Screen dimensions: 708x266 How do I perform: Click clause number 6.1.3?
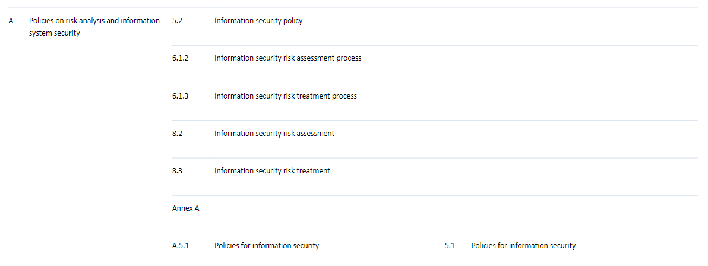coord(180,96)
